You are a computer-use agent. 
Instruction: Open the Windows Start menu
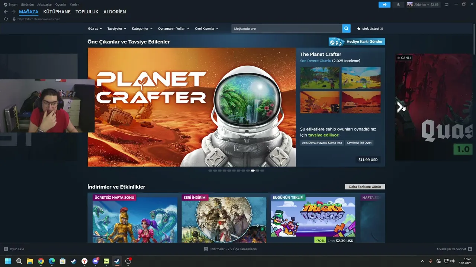pyautogui.click(x=8, y=261)
